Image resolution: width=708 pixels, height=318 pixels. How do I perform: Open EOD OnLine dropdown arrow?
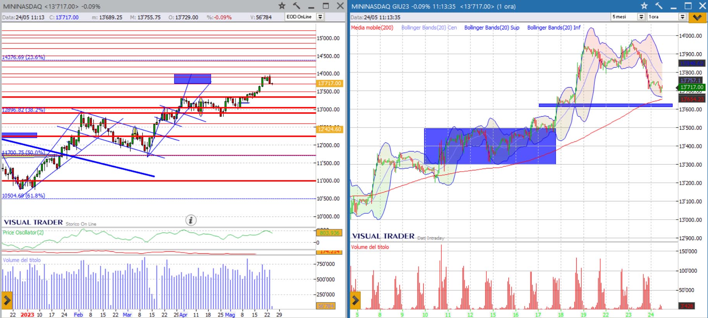tap(320, 17)
